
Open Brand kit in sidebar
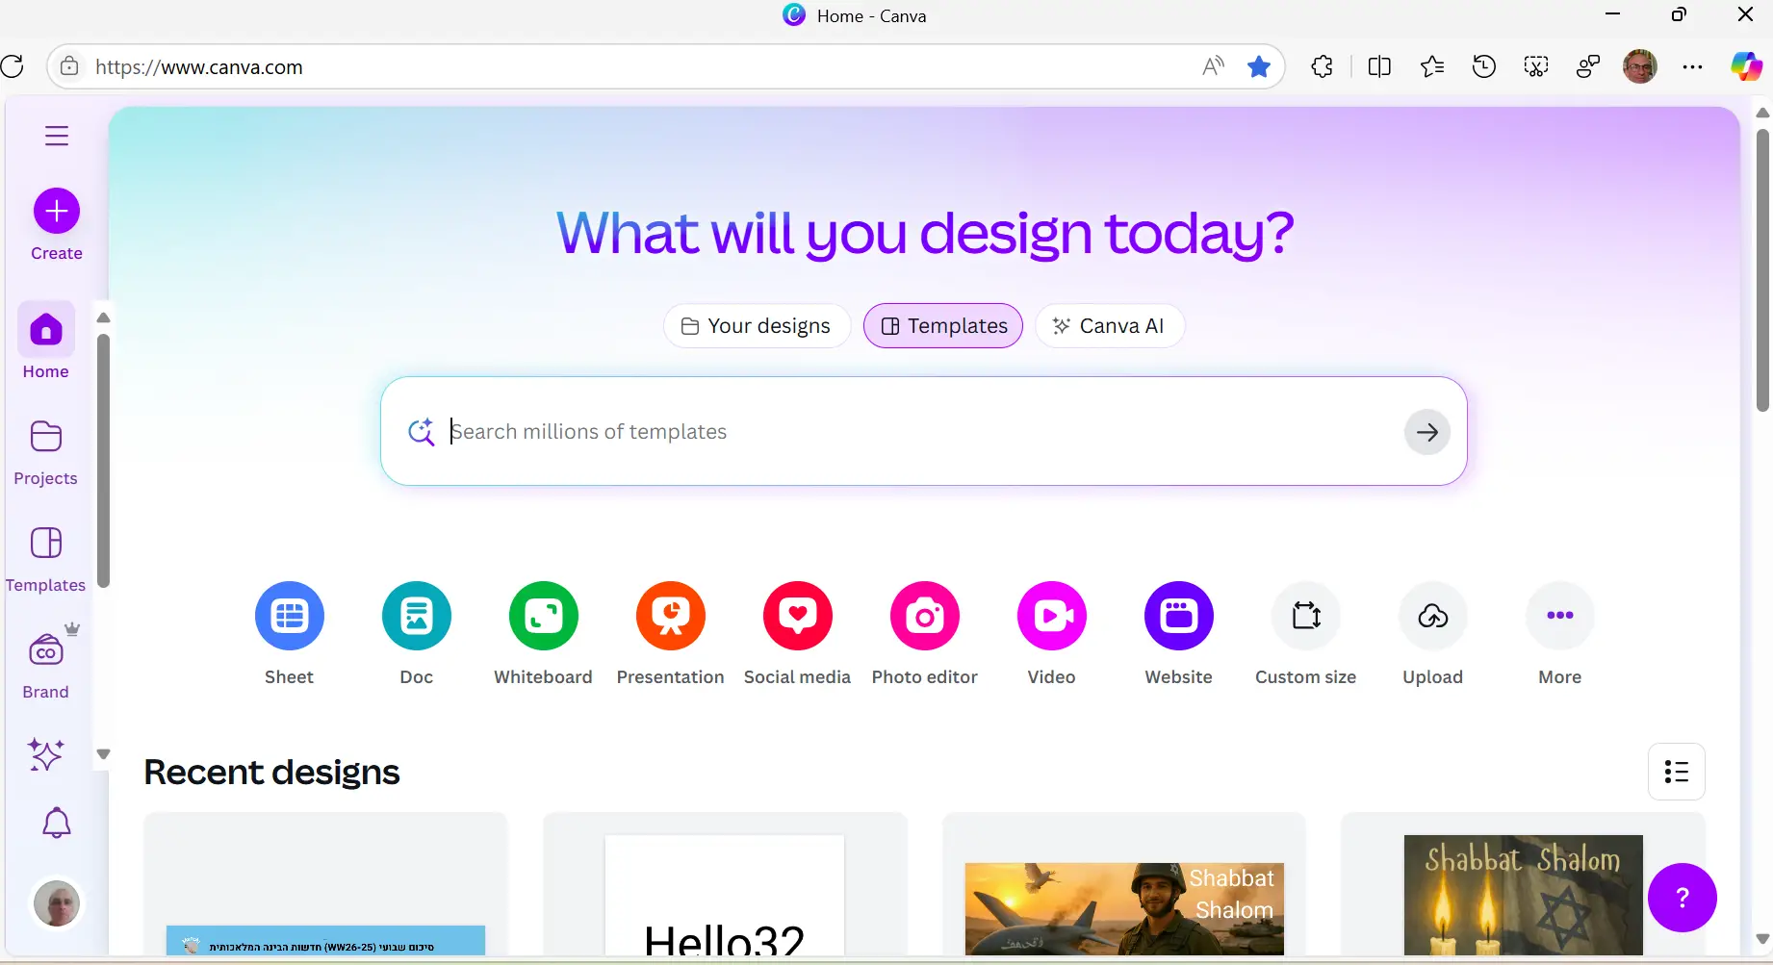(x=45, y=666)
